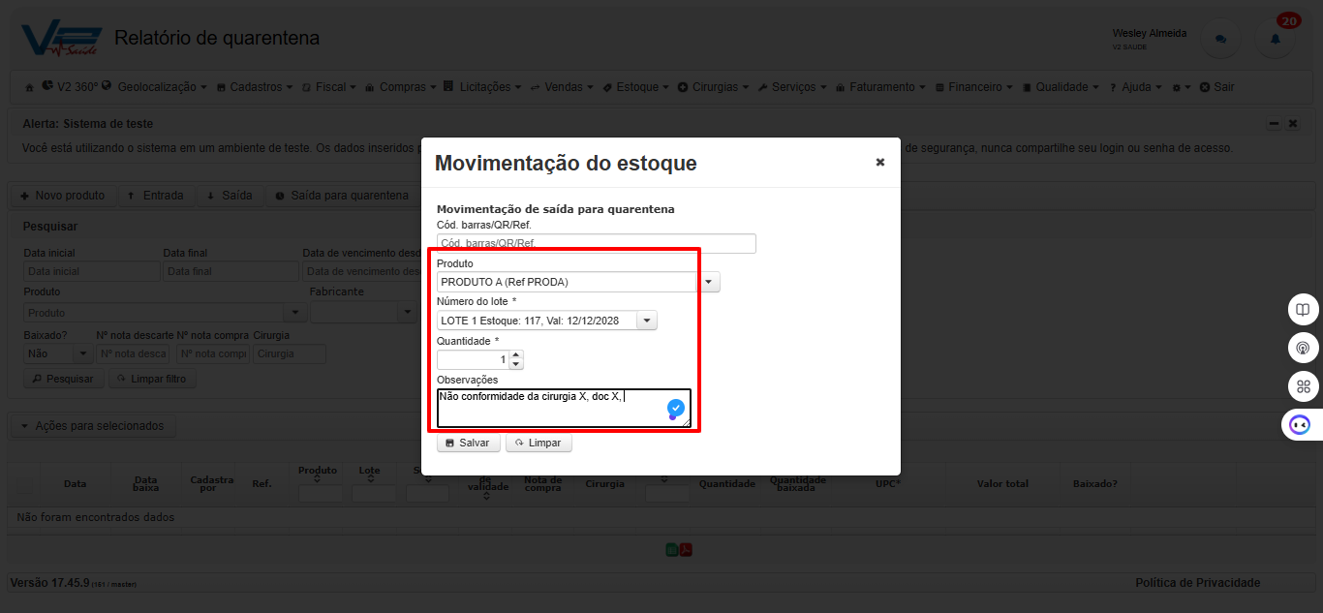Click the home icon in menu bar
This screenshot has width=1323, height=613.
29,87
